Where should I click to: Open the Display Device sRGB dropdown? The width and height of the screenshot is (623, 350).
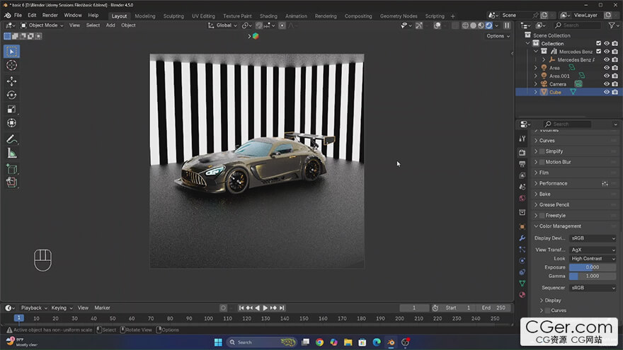(x=593, y=238)
